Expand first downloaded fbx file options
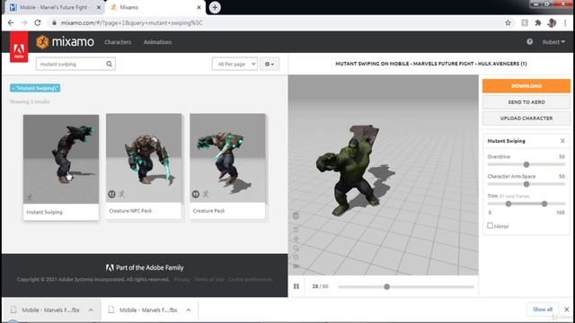 tap(91, 310)
